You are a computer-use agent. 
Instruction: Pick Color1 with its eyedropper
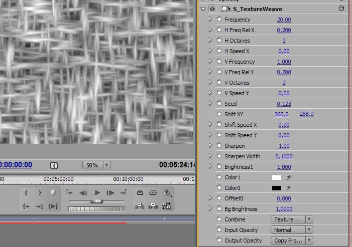tap(289, 177)
